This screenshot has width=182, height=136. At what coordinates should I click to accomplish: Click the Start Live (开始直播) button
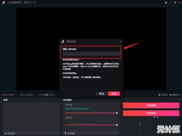point(151,105)
